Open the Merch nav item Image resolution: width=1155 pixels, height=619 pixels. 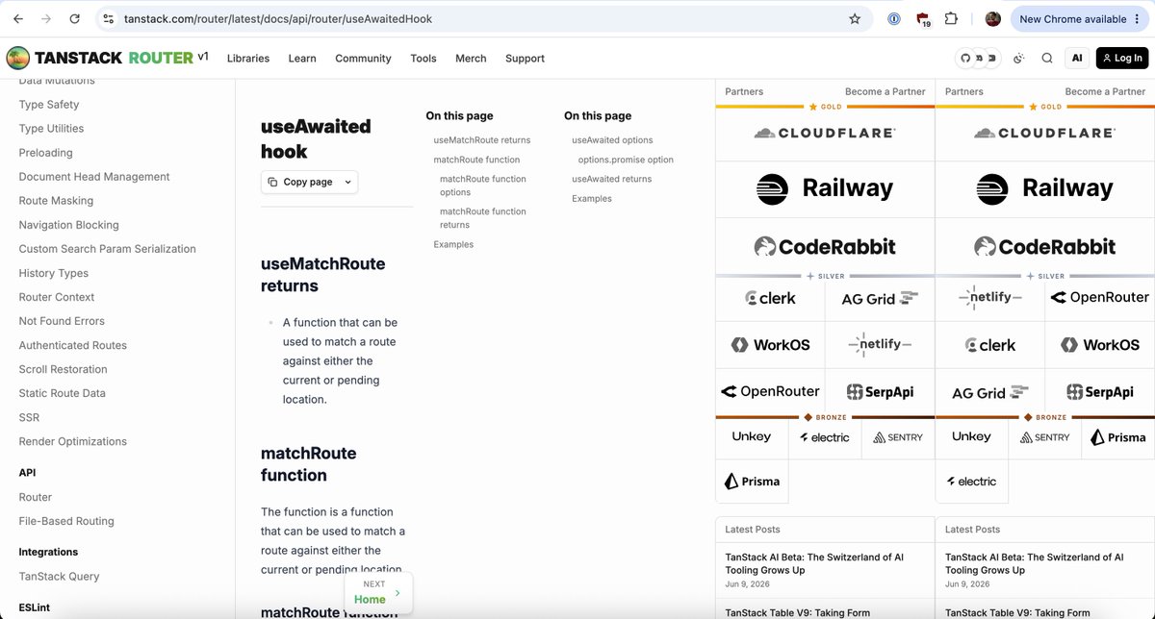pyautogui.click(x=471, y=59)
